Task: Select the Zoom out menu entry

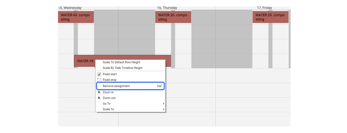Action: coord(130,98)
